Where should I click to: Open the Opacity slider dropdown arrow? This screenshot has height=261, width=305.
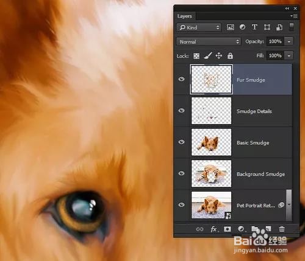tap(289, 41)
